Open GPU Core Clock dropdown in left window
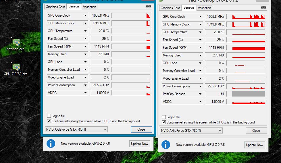281x163 pixels. pyautogui.click(x=86, y=15)
